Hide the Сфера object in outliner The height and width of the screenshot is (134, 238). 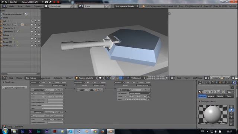32,35
